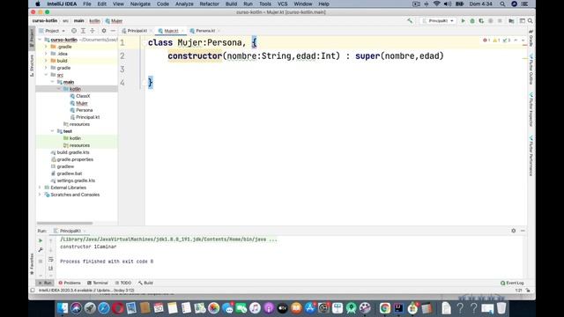Click error indicator in editor corner
The width and height of the screenshot is (564, 317).
click(x=486, y=41)
